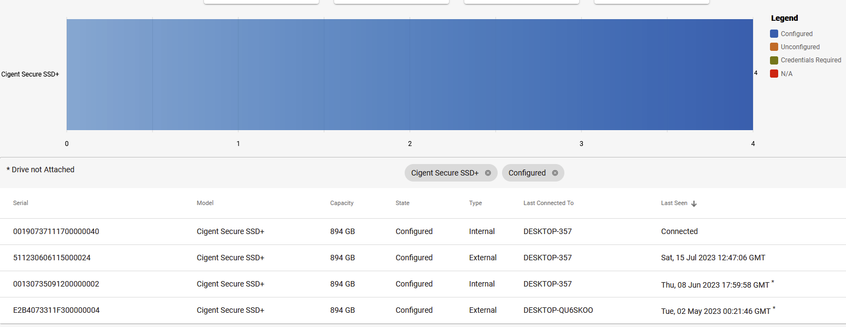Sort table by Capacity column header
This screenshot has height=327, width=846.
click(342, 203)
